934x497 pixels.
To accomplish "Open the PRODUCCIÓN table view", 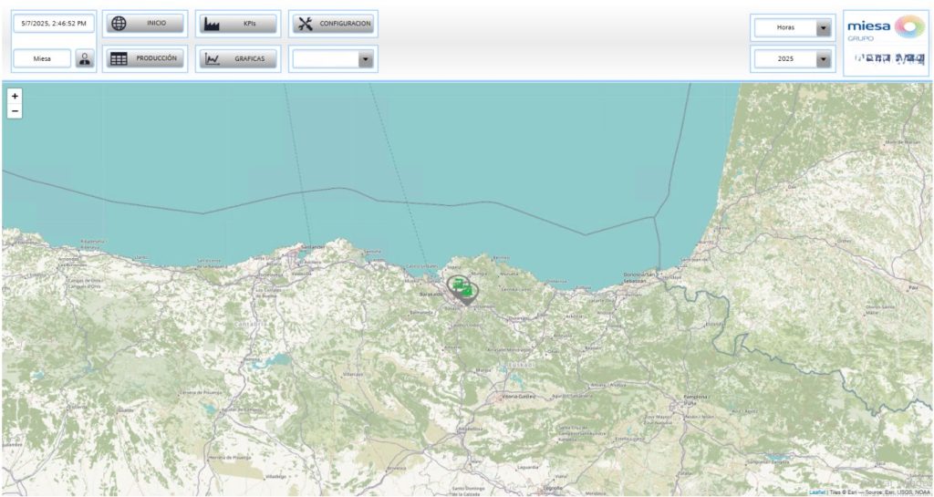I will [x=145, y=58].
